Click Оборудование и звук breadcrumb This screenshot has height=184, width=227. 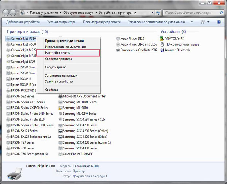(78, 13)
